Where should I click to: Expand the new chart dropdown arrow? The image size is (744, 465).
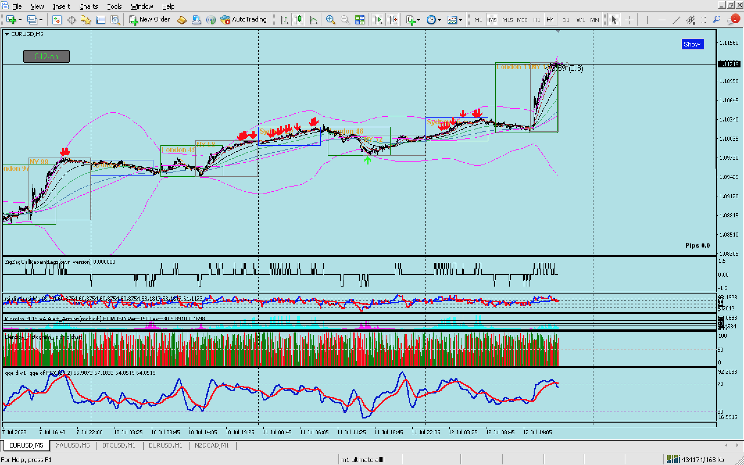coord(20,20)
